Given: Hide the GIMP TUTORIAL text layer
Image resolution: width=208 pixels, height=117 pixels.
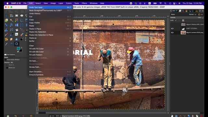Looking at the screenshot, I should pos(172,29).
